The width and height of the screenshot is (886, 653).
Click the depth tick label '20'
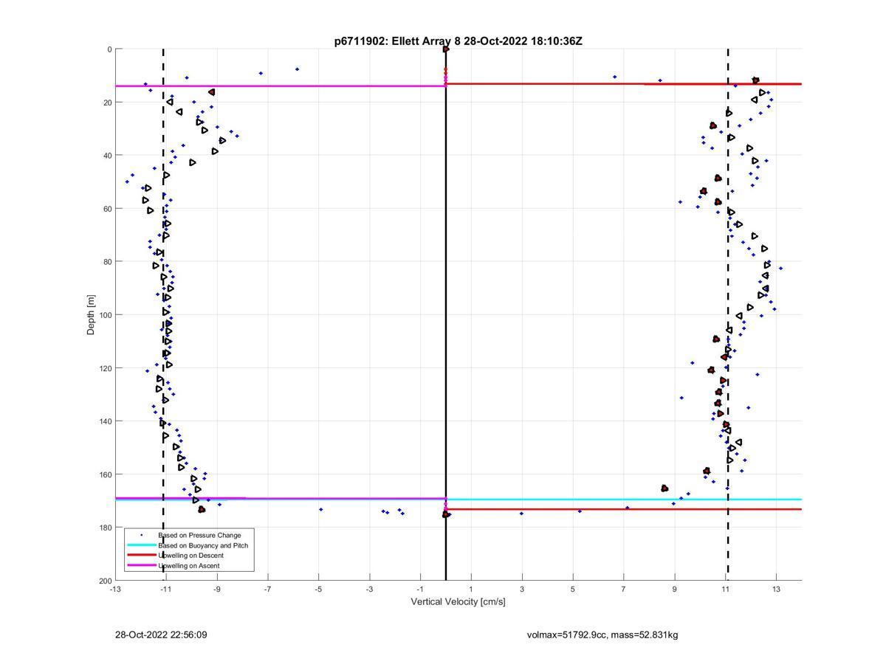tap(108, 103)
